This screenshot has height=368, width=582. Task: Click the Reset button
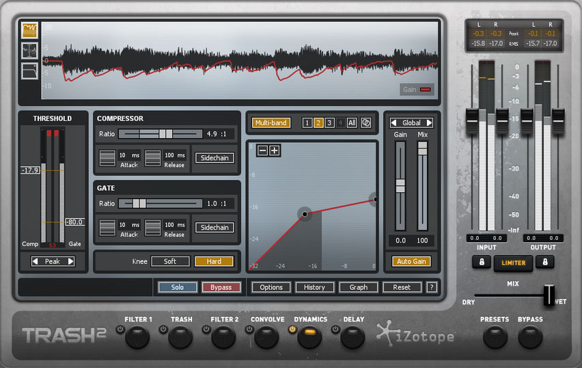pyautogui.click(x=402, y=287)
